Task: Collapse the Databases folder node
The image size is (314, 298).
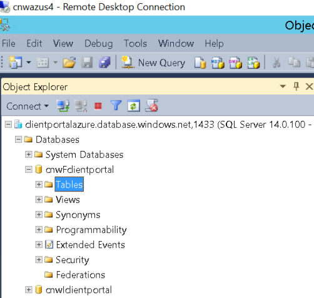Action: (18, 140)
